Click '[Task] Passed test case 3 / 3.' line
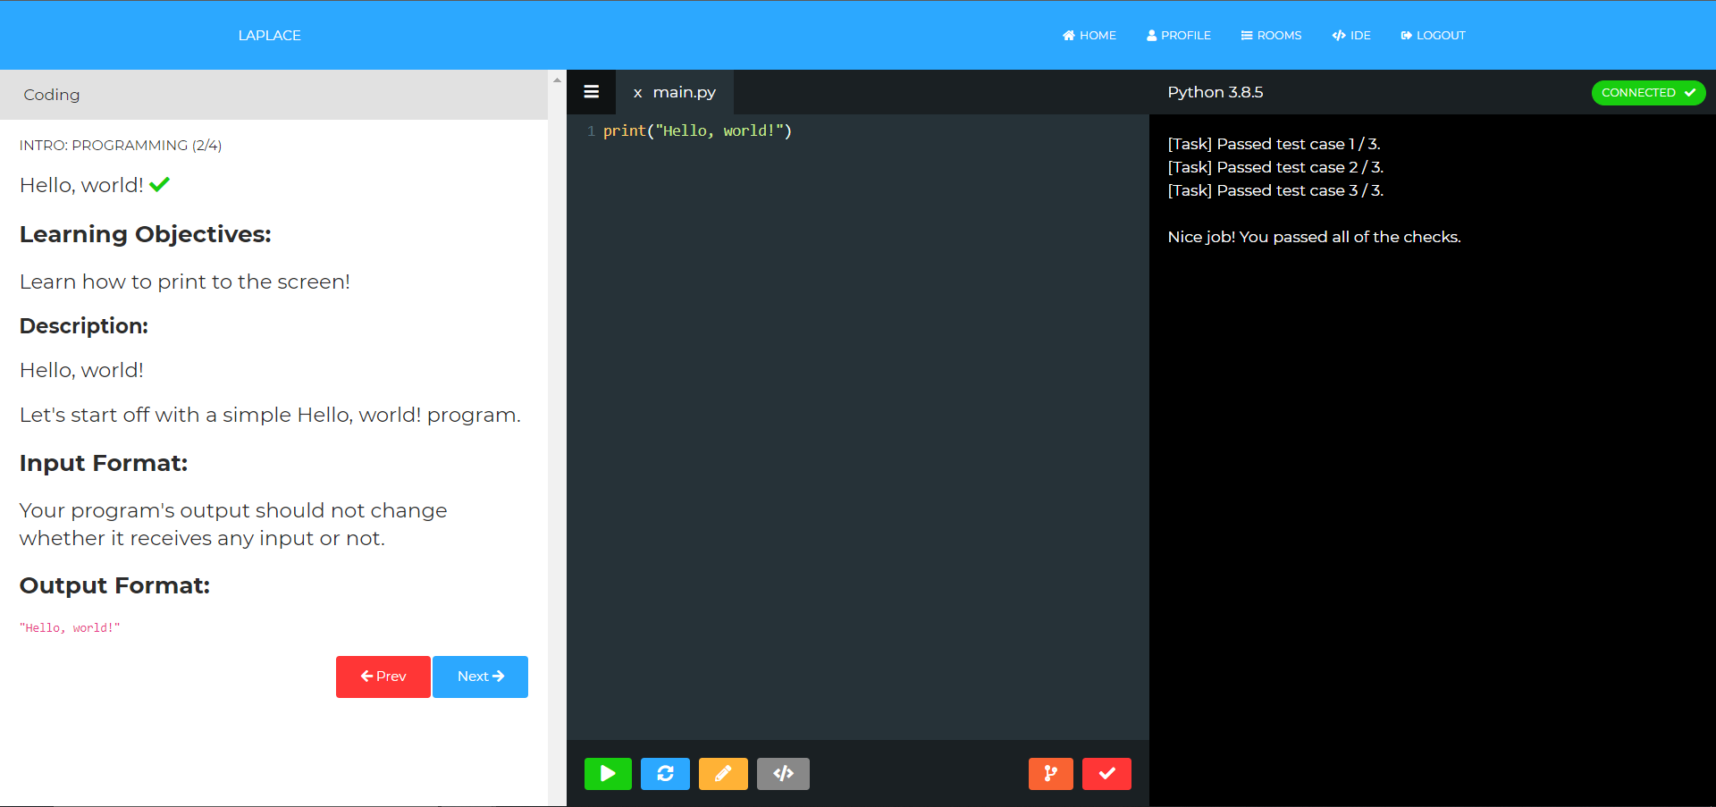The height and width of the screenshot is (807, 1716). (1275, 190)
